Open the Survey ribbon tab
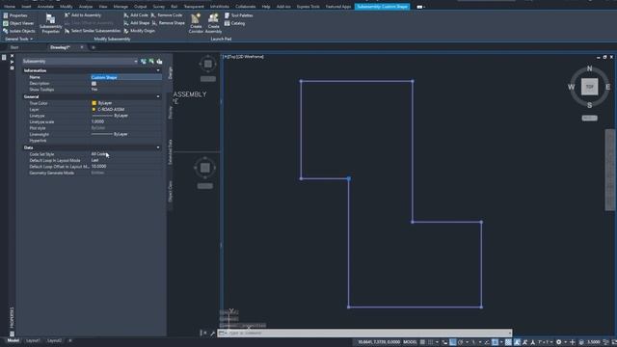The height and width of the screenshot is (347, 617). [158, 7]
